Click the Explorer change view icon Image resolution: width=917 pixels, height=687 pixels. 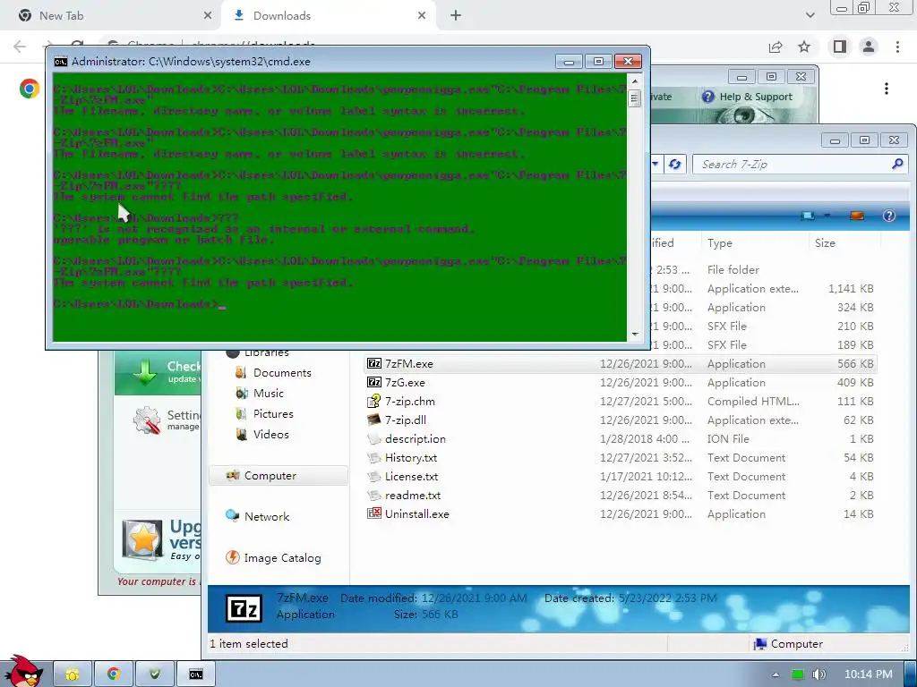[809, 216]
